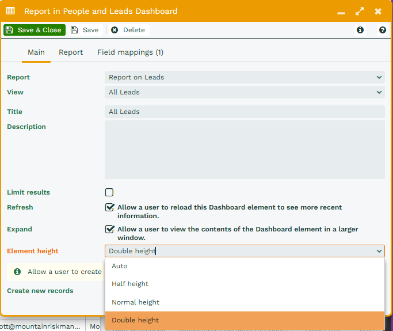Enable the Limit results checkbox

pos(109,192)
